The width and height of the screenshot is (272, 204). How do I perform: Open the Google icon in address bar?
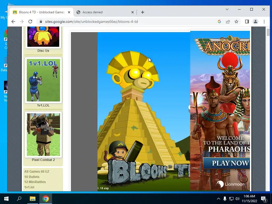219,22
